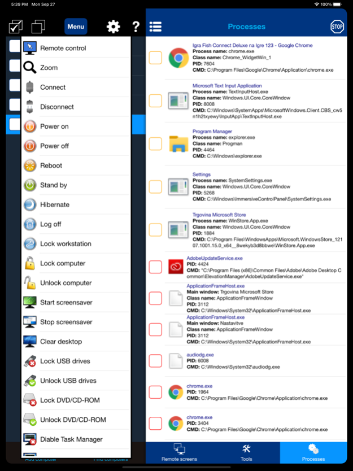Switch to the Remote screens tab
Screen dimensions: 353x471
click(x=179, y=453)
